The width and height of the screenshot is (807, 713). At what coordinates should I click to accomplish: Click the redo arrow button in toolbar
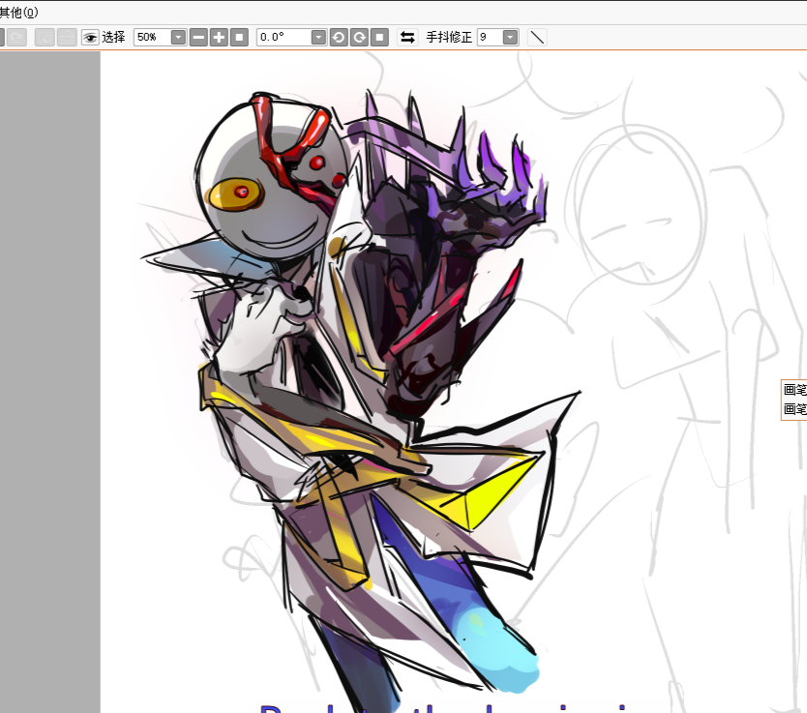coord(16,37)
